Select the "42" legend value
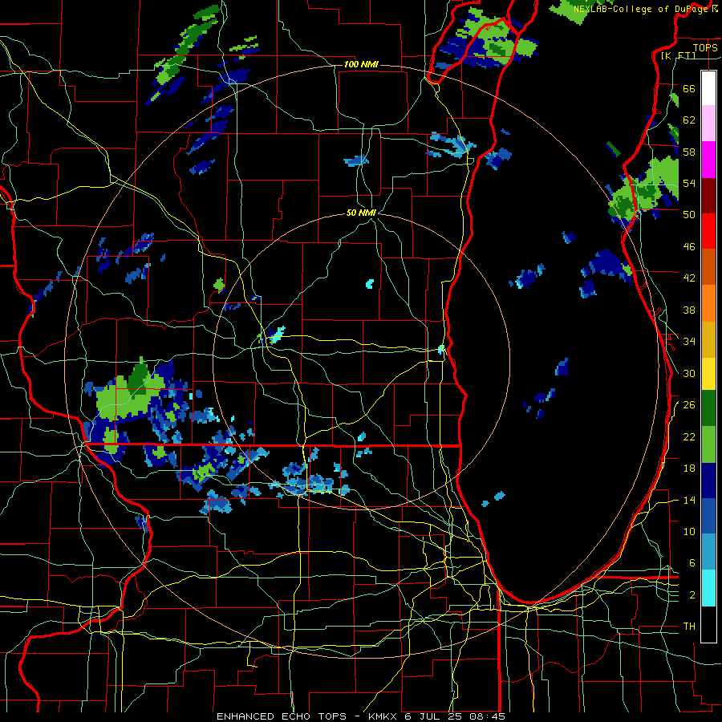722x722 pixels. pyautogui.click(x=689, y=278)
